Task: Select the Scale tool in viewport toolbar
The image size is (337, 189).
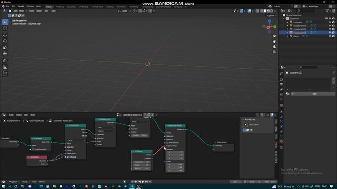Action: pos(5,48)
